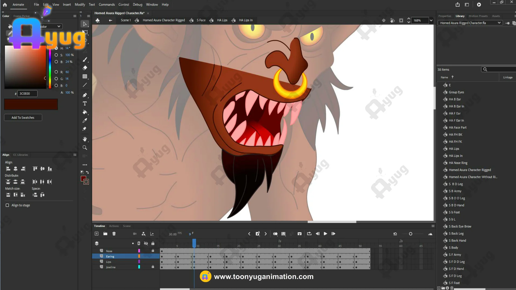Expand the library document dropdown

(x=499, y=23)
